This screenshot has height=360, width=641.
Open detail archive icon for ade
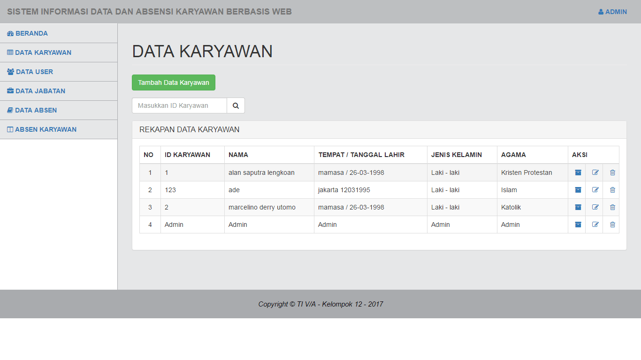click(578, 190)
